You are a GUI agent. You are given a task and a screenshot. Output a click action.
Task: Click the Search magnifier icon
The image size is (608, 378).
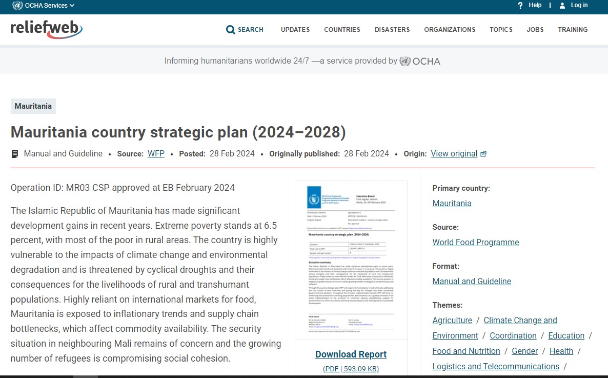click(x=230, y=30)
